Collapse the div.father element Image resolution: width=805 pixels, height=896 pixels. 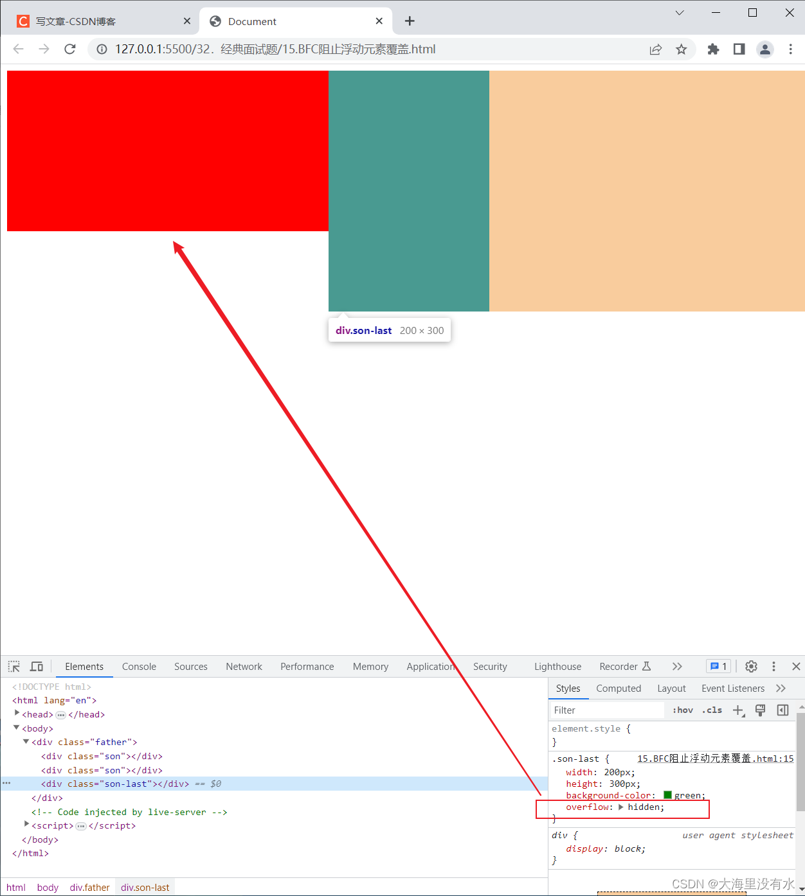click(x=26, y=742)
